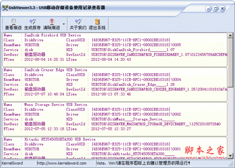Click the Vista/Win7 administrator notice in status bar
This screenshot has width=235, height=168.
(x=143, y=163)
